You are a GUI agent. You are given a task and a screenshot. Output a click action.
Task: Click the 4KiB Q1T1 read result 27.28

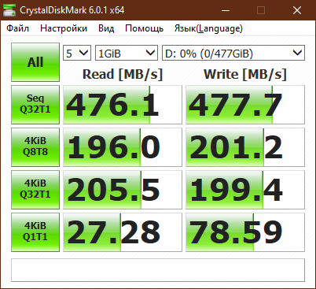(123, 232)
